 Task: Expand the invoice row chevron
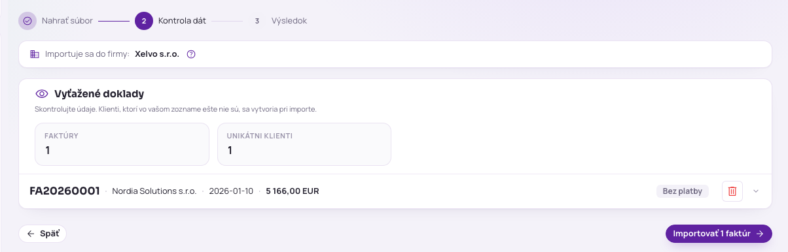(x=756, y=191)
